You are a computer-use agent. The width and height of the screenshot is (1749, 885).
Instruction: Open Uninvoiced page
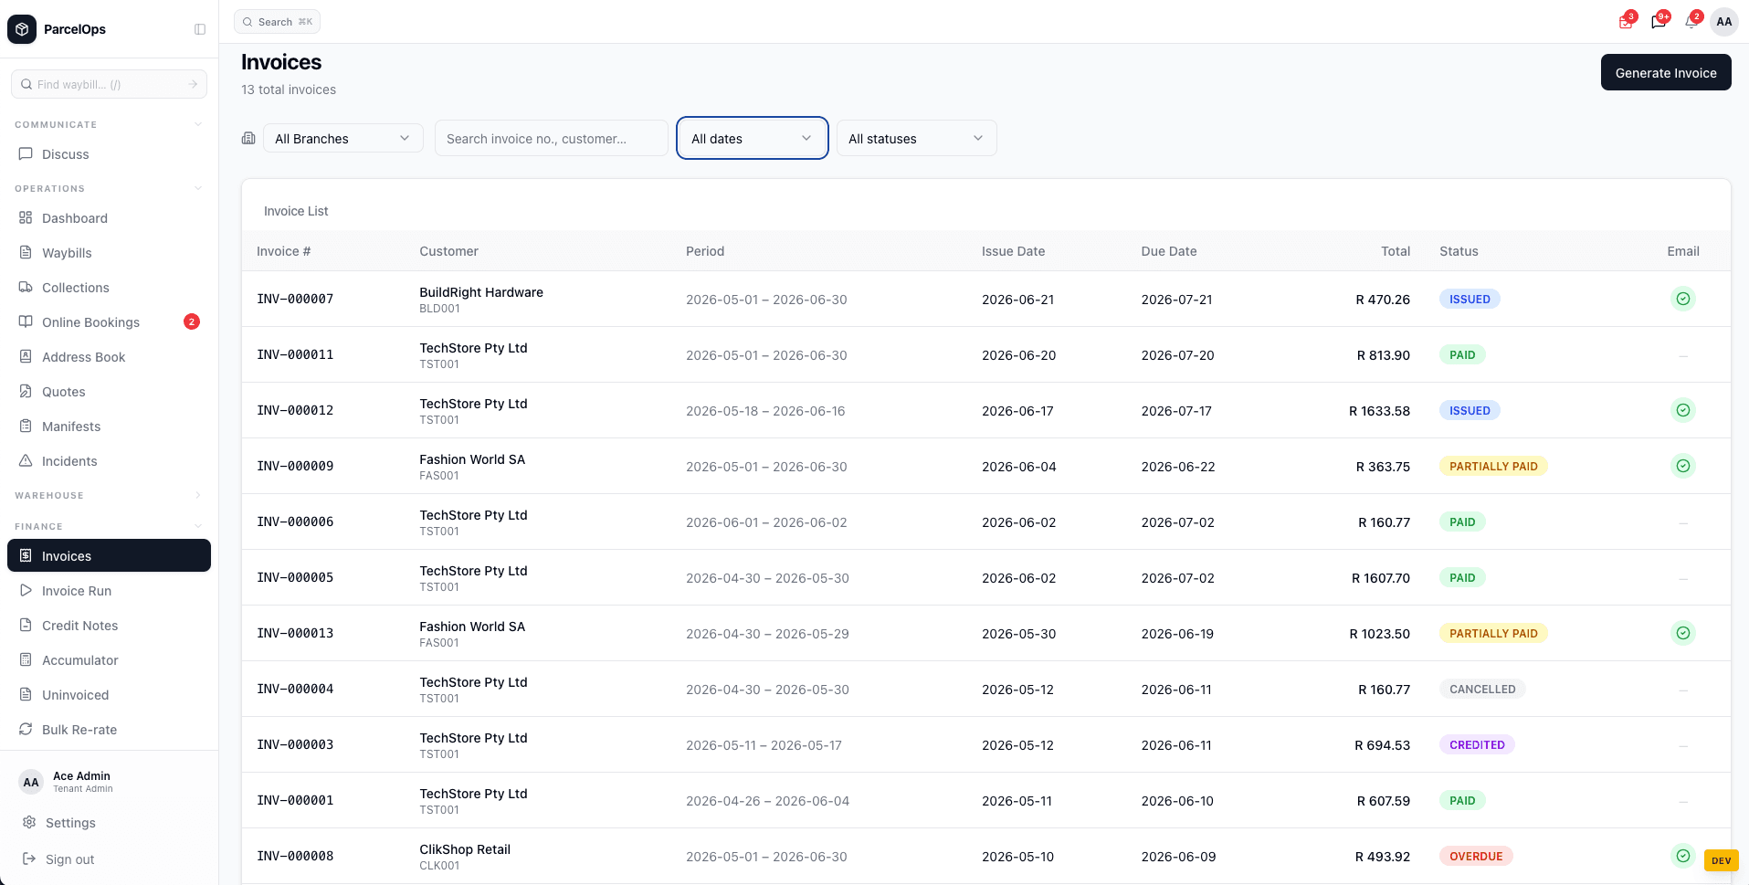pyautogui.click(x=109, y=695)
